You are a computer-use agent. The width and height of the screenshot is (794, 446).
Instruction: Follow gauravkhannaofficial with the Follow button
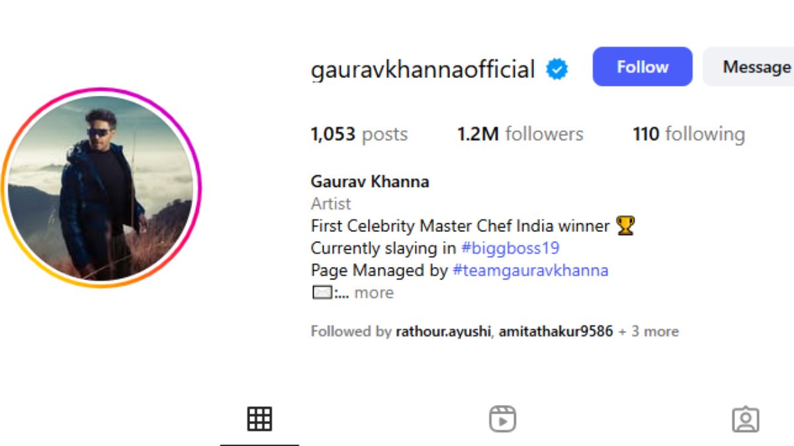(642, 67)
